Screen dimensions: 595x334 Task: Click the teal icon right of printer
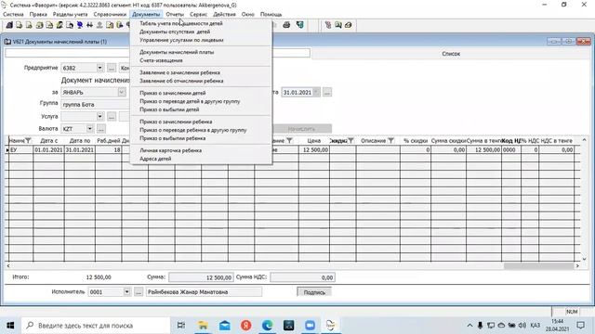tap(299, 25)
